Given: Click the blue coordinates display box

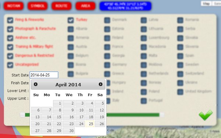Looking at the screenshot, I should (126, 6).
